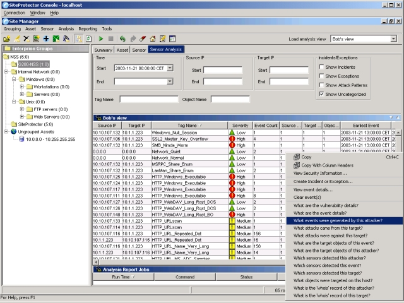
Task: Choose 'What events were generated by this attacker?'
Action: (x=344, y=220)
